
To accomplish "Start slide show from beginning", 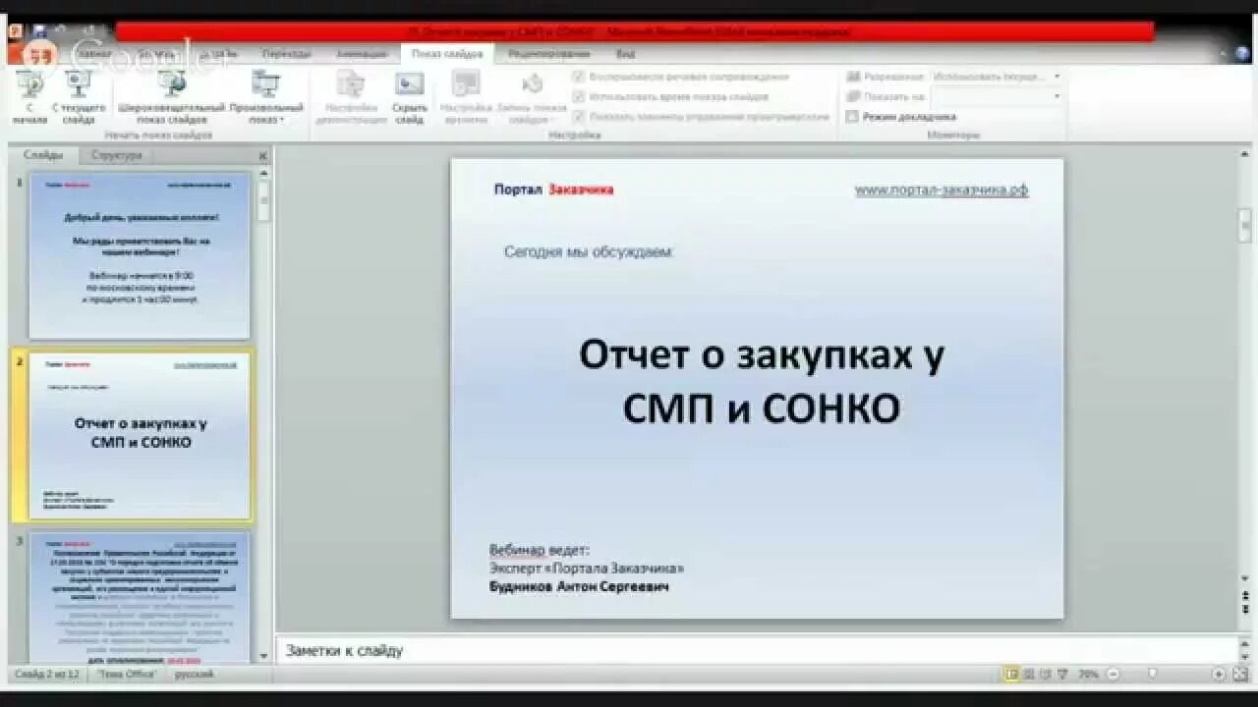I will point(29,96).
